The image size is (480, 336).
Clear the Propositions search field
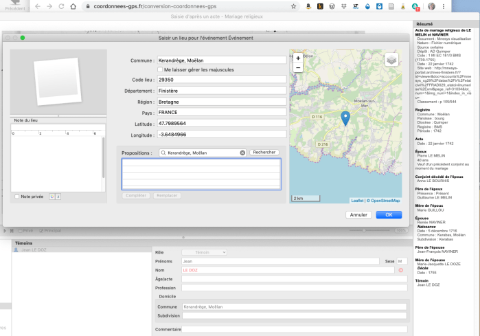(x=242, y=153)
